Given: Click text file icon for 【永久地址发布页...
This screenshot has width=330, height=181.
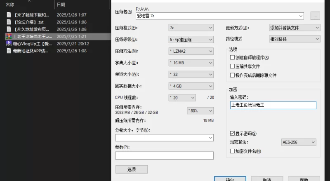Looking at the screenshot, I should pyautogui.click(x=9, y=29).
